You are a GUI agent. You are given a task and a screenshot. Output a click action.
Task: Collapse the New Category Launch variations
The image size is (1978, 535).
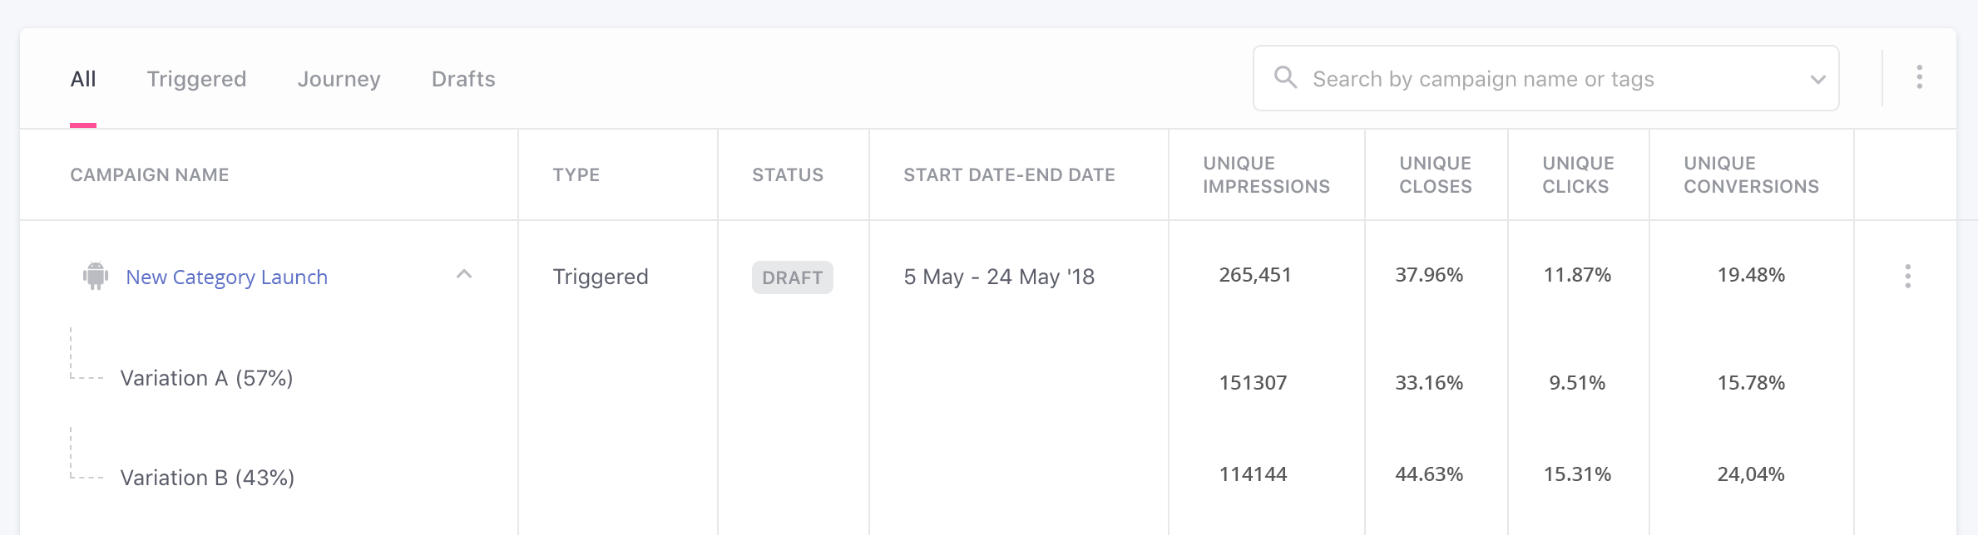464,273
